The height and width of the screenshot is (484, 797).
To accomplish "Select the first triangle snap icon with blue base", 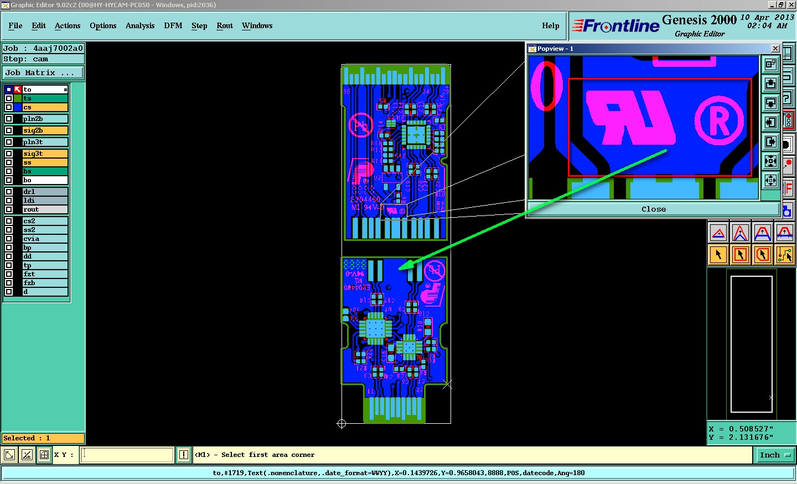I will pos(718,233).
